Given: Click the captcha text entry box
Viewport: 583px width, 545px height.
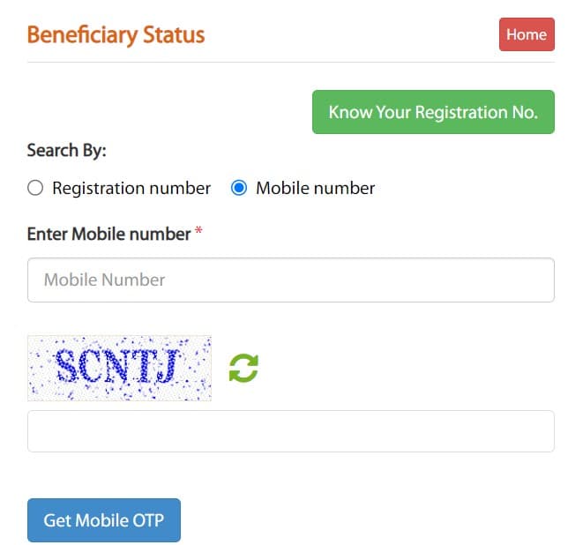Looking at the screenshot, I should click(x=291, y=431).
